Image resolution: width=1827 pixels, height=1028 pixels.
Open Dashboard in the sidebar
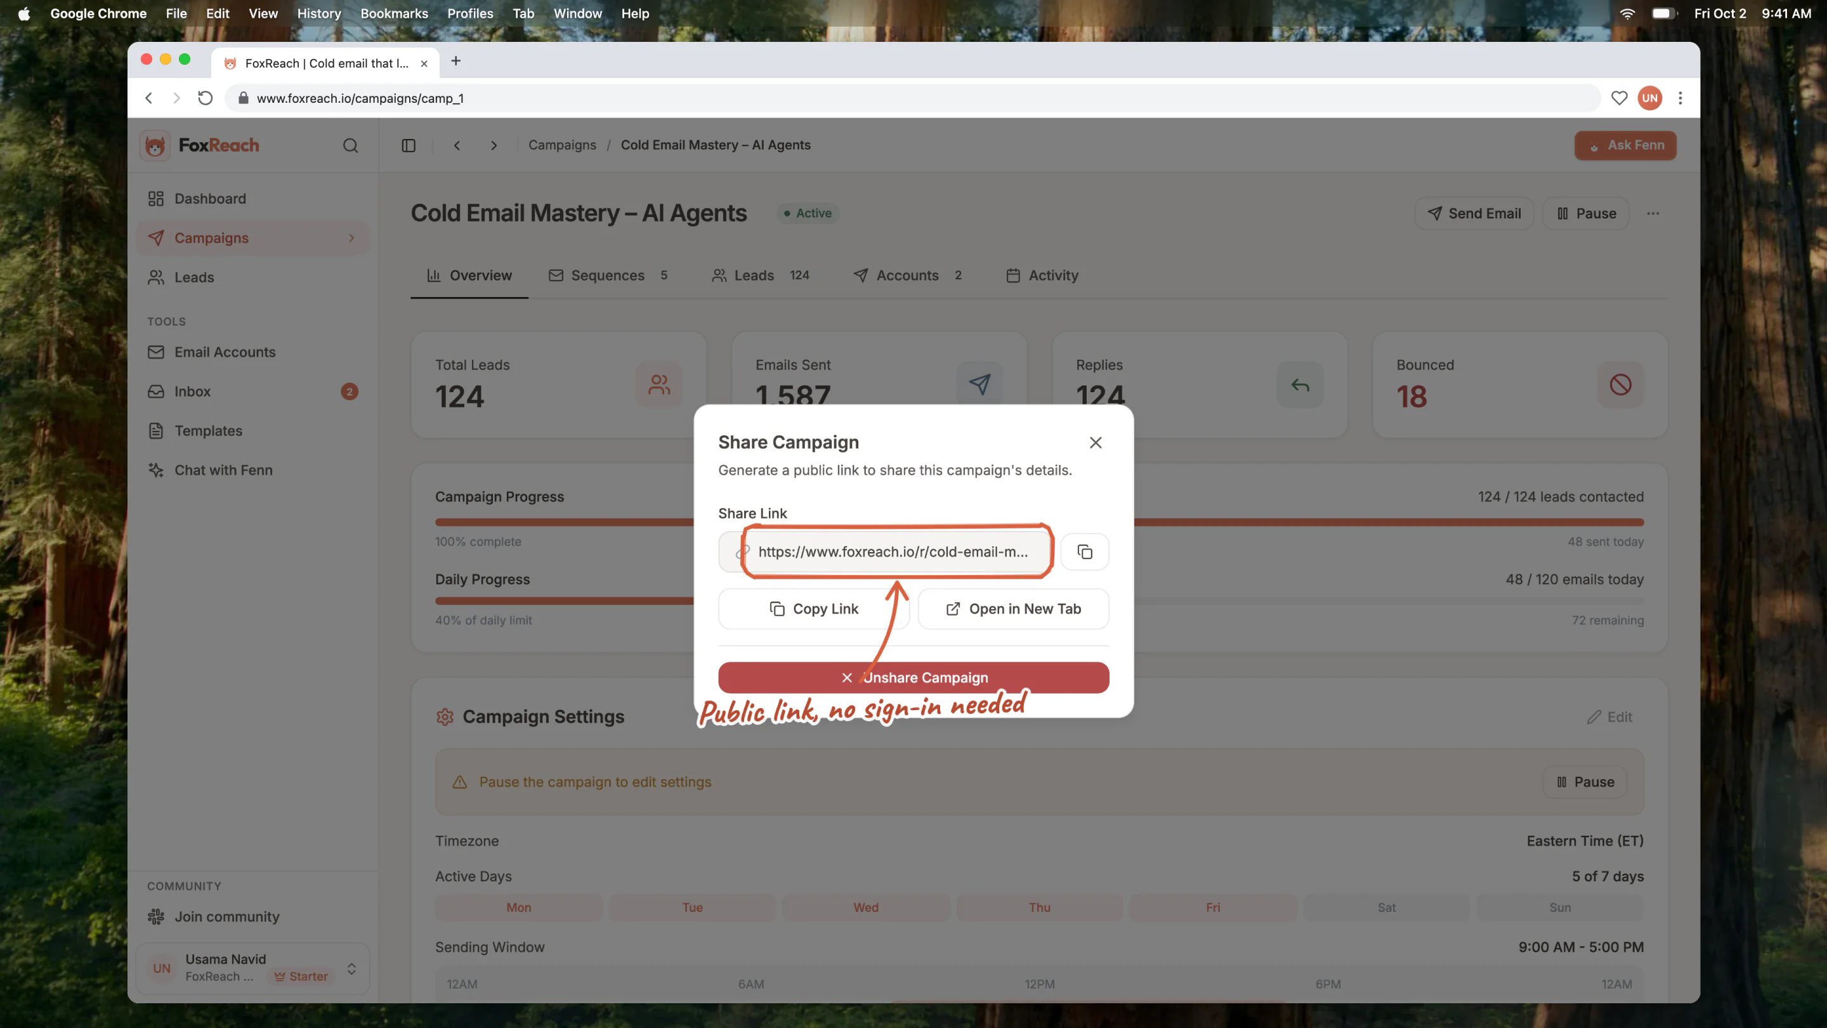252,199
